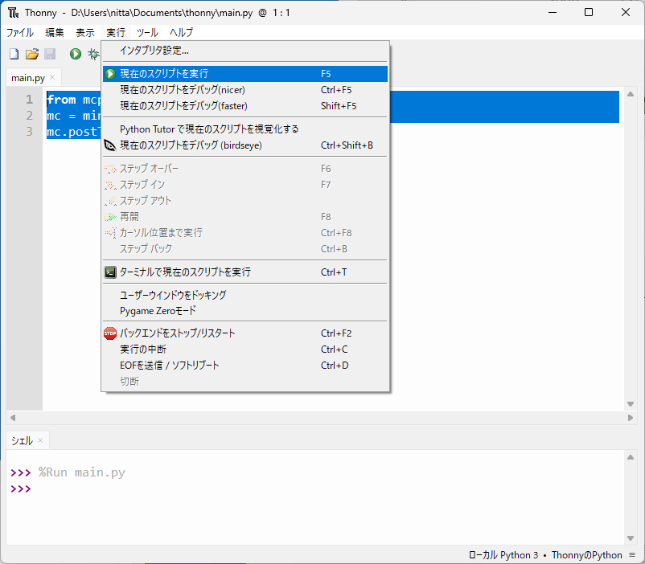Viewport: 645px width, 564px height.
Task: Open the interpreter selector menu in status bar
Action: coord(632,555)
